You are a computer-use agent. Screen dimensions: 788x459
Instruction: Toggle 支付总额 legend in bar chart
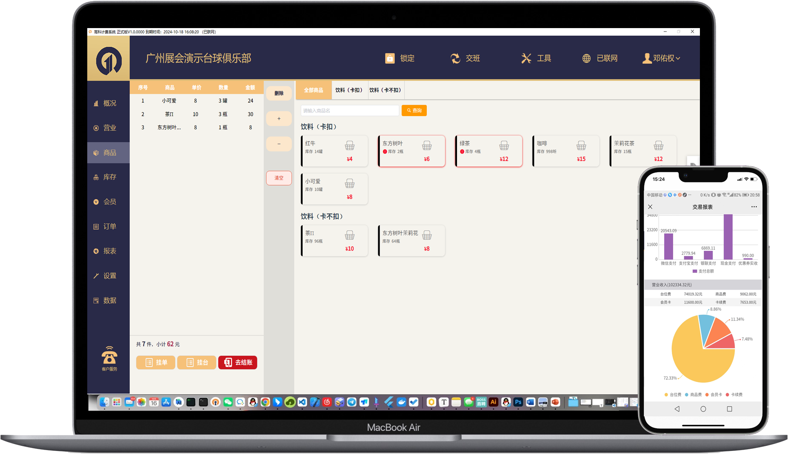(x=703, y=271)
